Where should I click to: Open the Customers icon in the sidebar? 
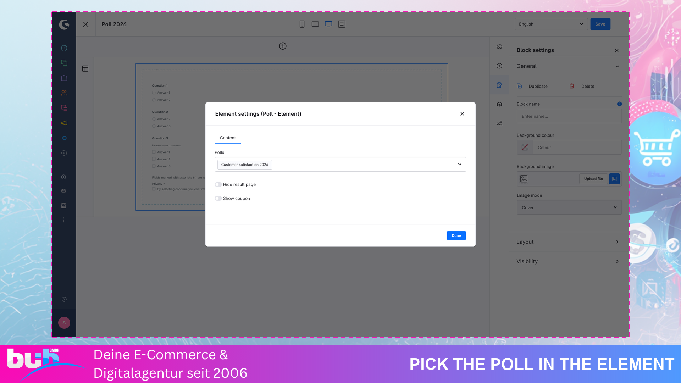click(64, 93)
